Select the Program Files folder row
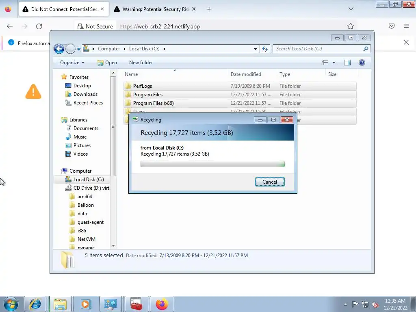The image size is (416, 312). point(240,94)
